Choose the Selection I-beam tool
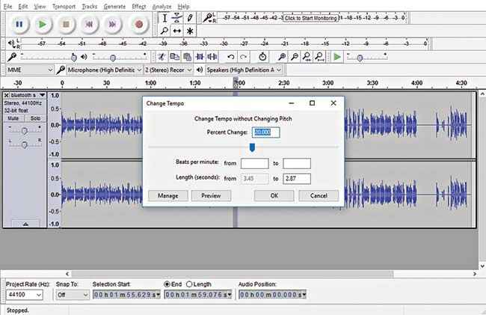This screenshot has height=315, width=486. 165,17
